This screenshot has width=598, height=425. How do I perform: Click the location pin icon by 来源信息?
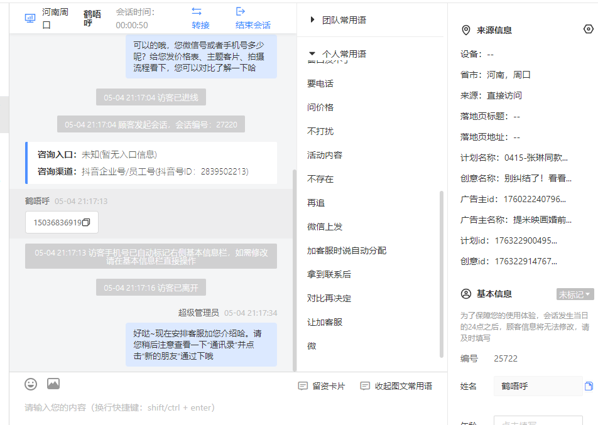(x=465, y=30)
